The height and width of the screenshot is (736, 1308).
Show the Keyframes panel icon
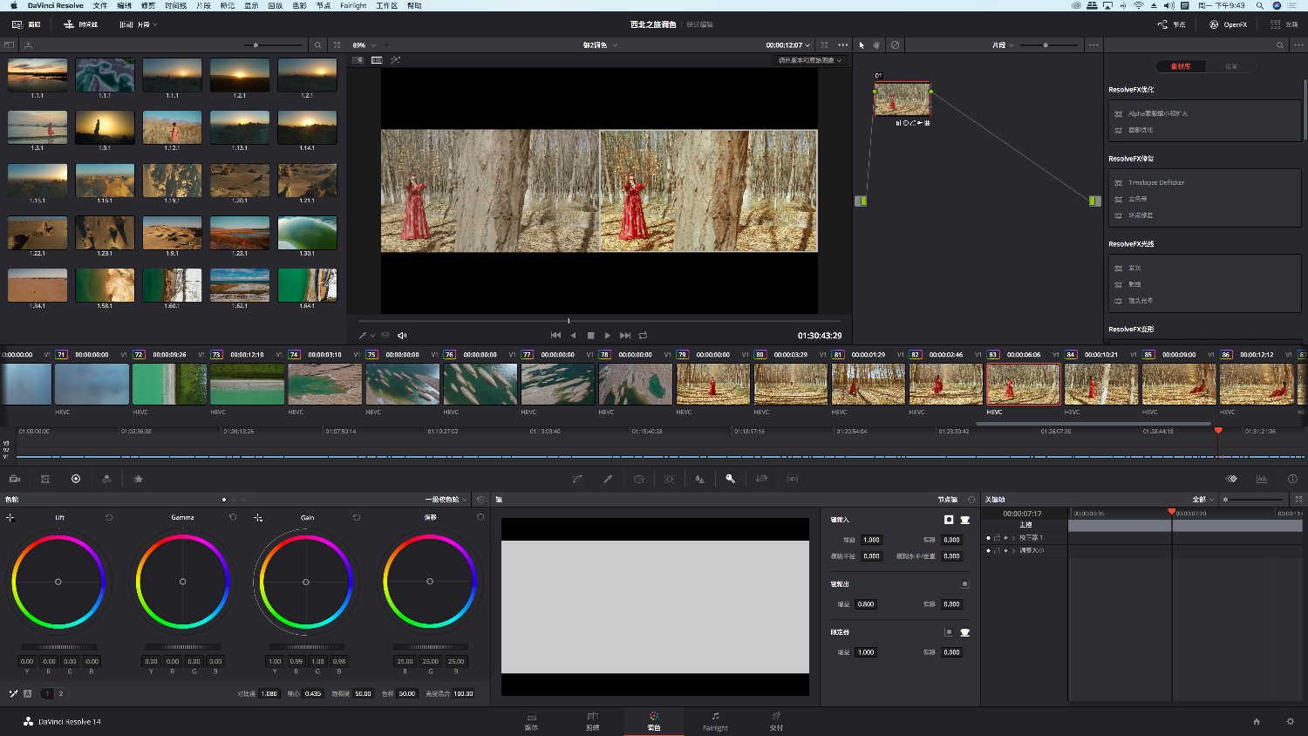1231,479
